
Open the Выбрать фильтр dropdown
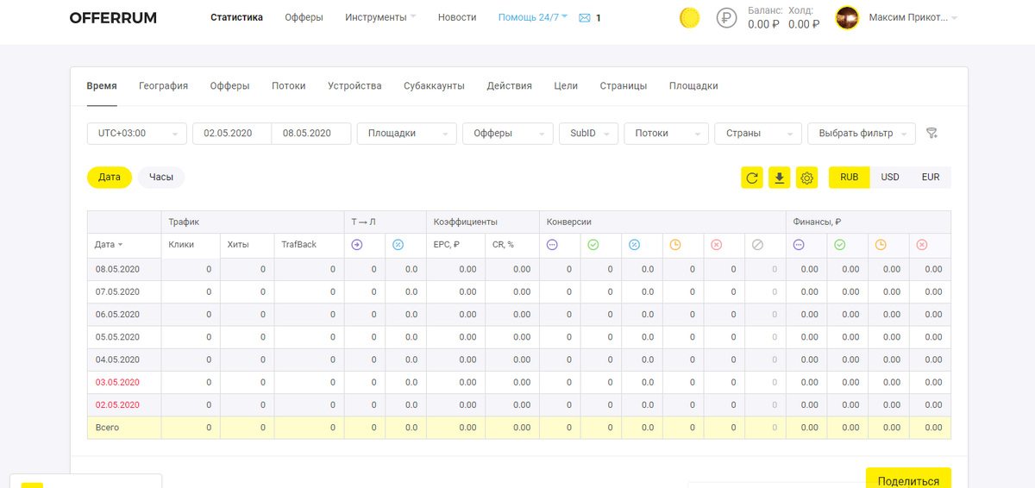pyautogui.click(x=862, y=134)
